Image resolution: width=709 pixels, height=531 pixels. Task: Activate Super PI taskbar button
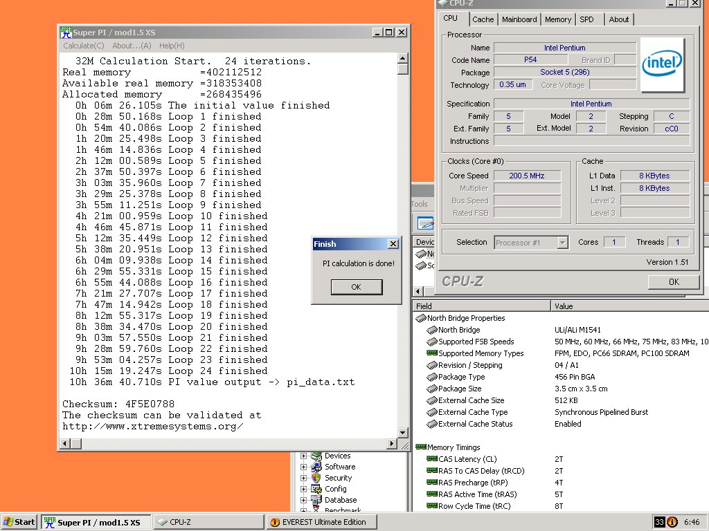[x=96, y=522]
